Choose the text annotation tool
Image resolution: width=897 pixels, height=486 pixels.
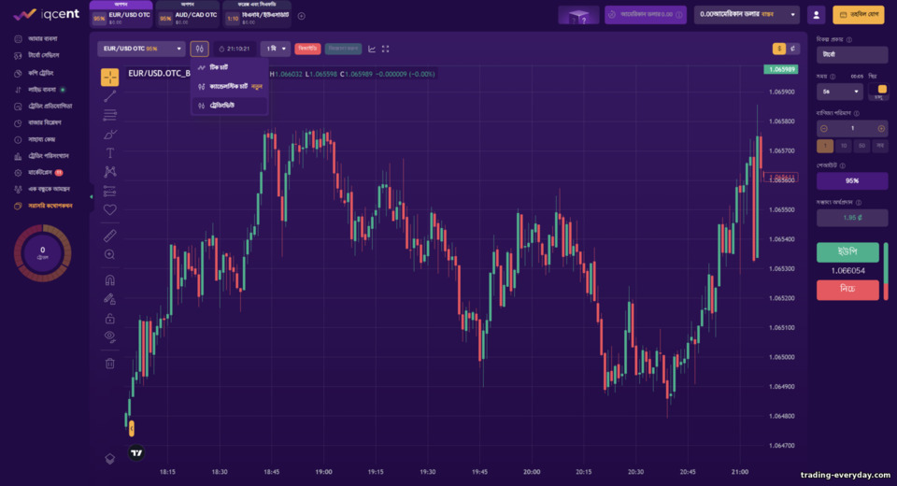pyautogui.click(x=110, y=153)
